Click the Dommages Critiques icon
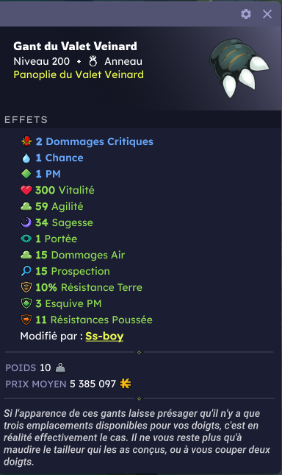This screenshot has width=282, height=475. coord(26,141)
